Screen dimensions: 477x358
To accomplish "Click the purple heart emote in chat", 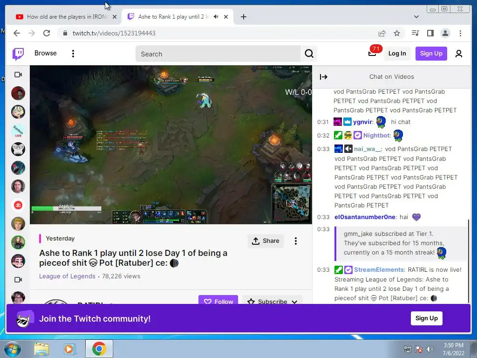I will (x=416, y=217).
